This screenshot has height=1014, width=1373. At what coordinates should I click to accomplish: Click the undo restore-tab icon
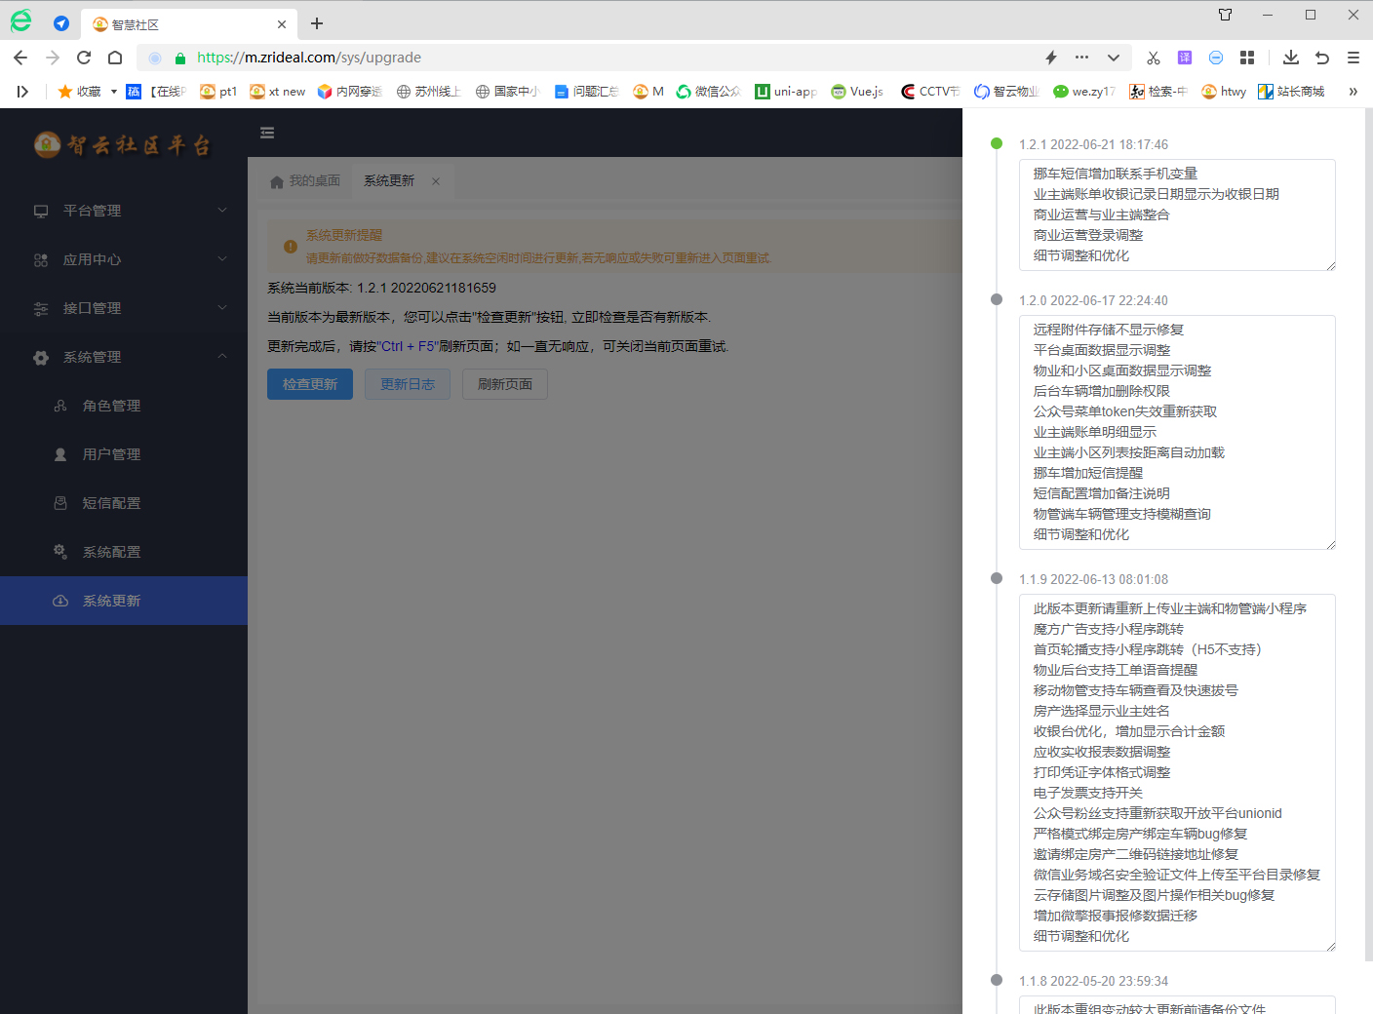click(x=1322, y=58)
